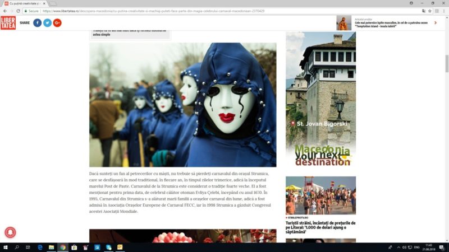
Task: Share article on Google Plus
Action: 57,23
